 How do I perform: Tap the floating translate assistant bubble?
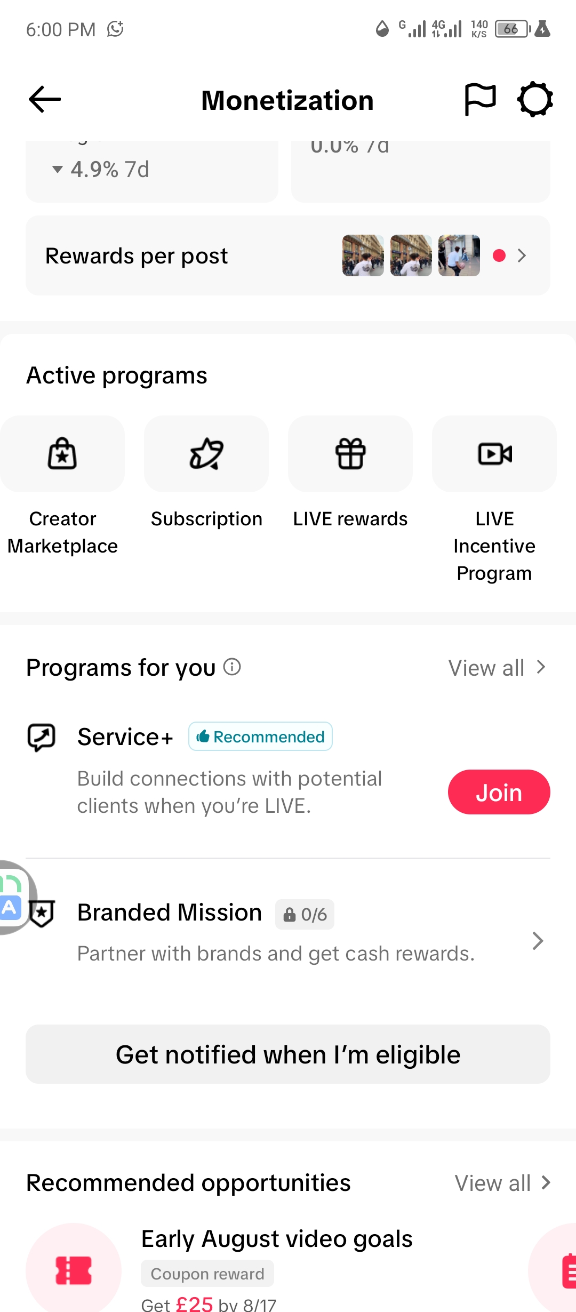pyautogui.click(x=14, y=897)
